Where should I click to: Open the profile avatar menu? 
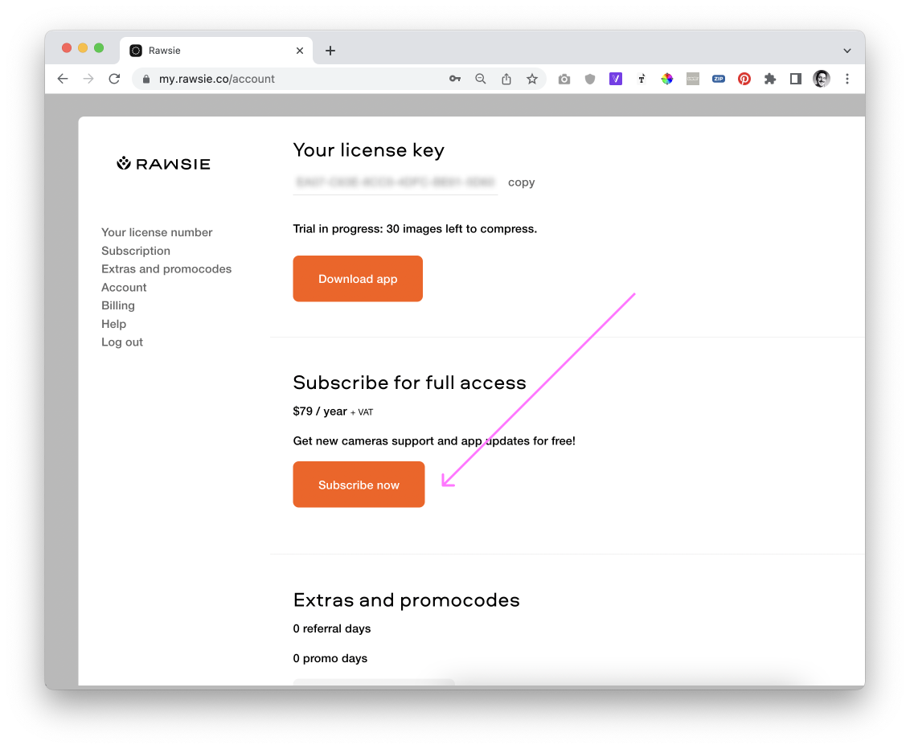(822, 79)
